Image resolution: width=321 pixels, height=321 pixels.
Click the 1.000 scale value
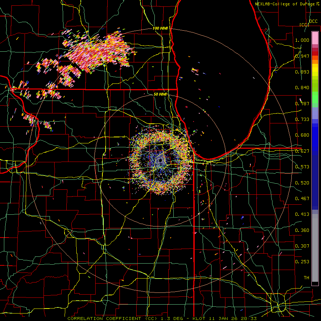pos(302,40)
